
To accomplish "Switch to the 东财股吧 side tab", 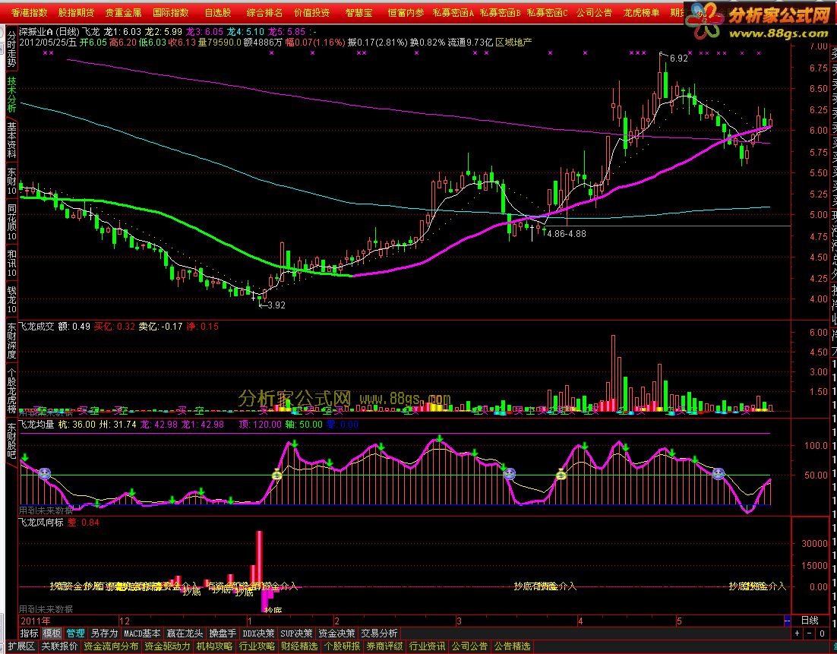I will pyautogui.click(x=11, y=441).
